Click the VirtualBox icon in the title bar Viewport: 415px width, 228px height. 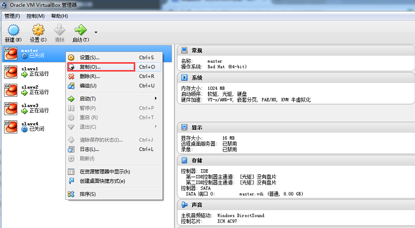(x=4, y=5)
